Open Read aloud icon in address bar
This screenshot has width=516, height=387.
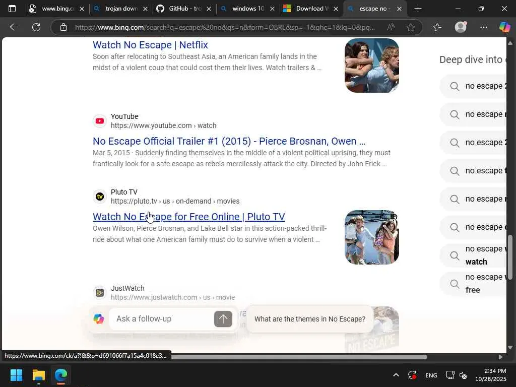[391, 27]
